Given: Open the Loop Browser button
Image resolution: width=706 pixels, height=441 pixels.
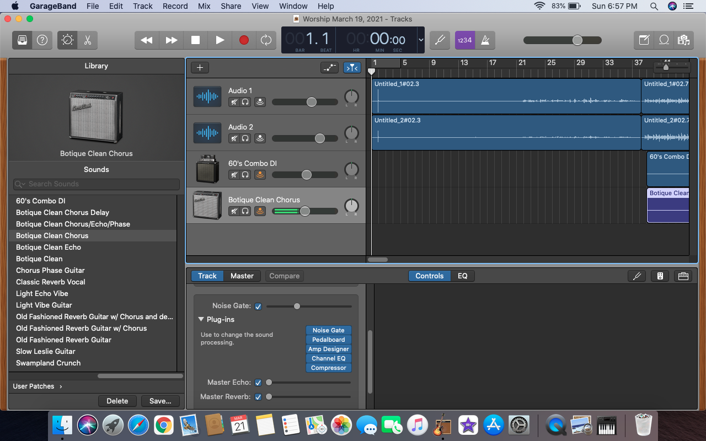Looking at the screenshot, I should coord(664,40).
